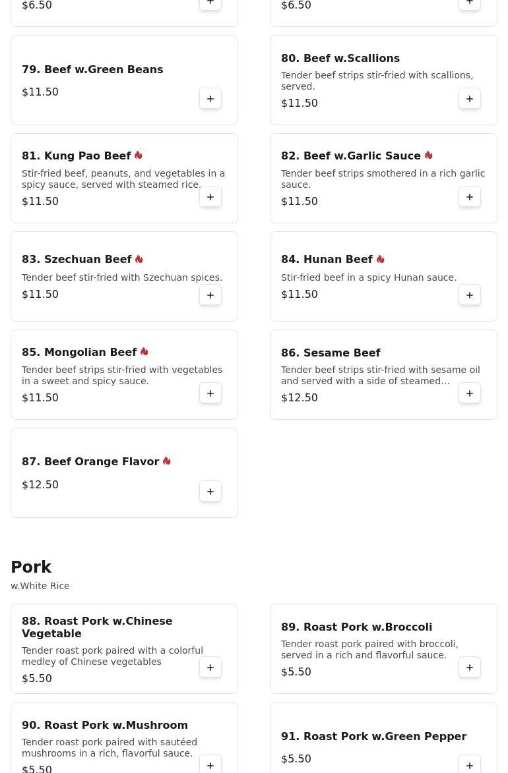Click the spicy flame icon beside Kung Pao Beef
This screenshot has height=773, width=508.
[139, 156]
